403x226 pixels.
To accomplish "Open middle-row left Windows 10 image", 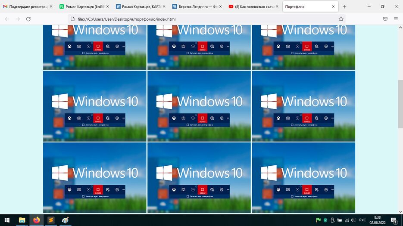I will click(94, 106).
